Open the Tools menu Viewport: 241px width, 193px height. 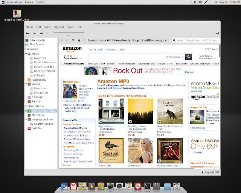click(x=70, y=27)
